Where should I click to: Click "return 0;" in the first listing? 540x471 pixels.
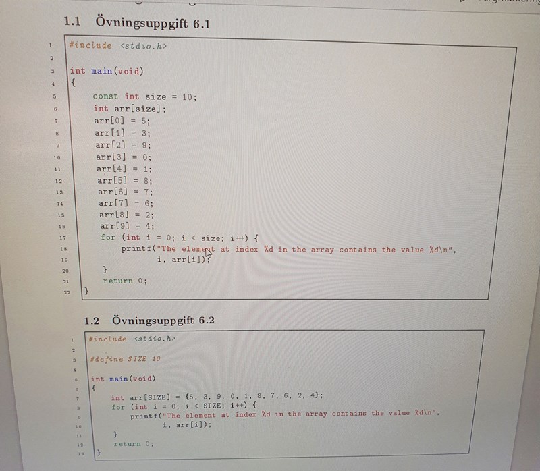coord(125,281)
